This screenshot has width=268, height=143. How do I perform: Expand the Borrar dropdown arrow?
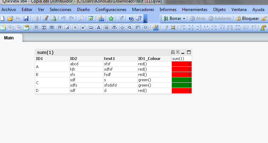pos(184,18)
